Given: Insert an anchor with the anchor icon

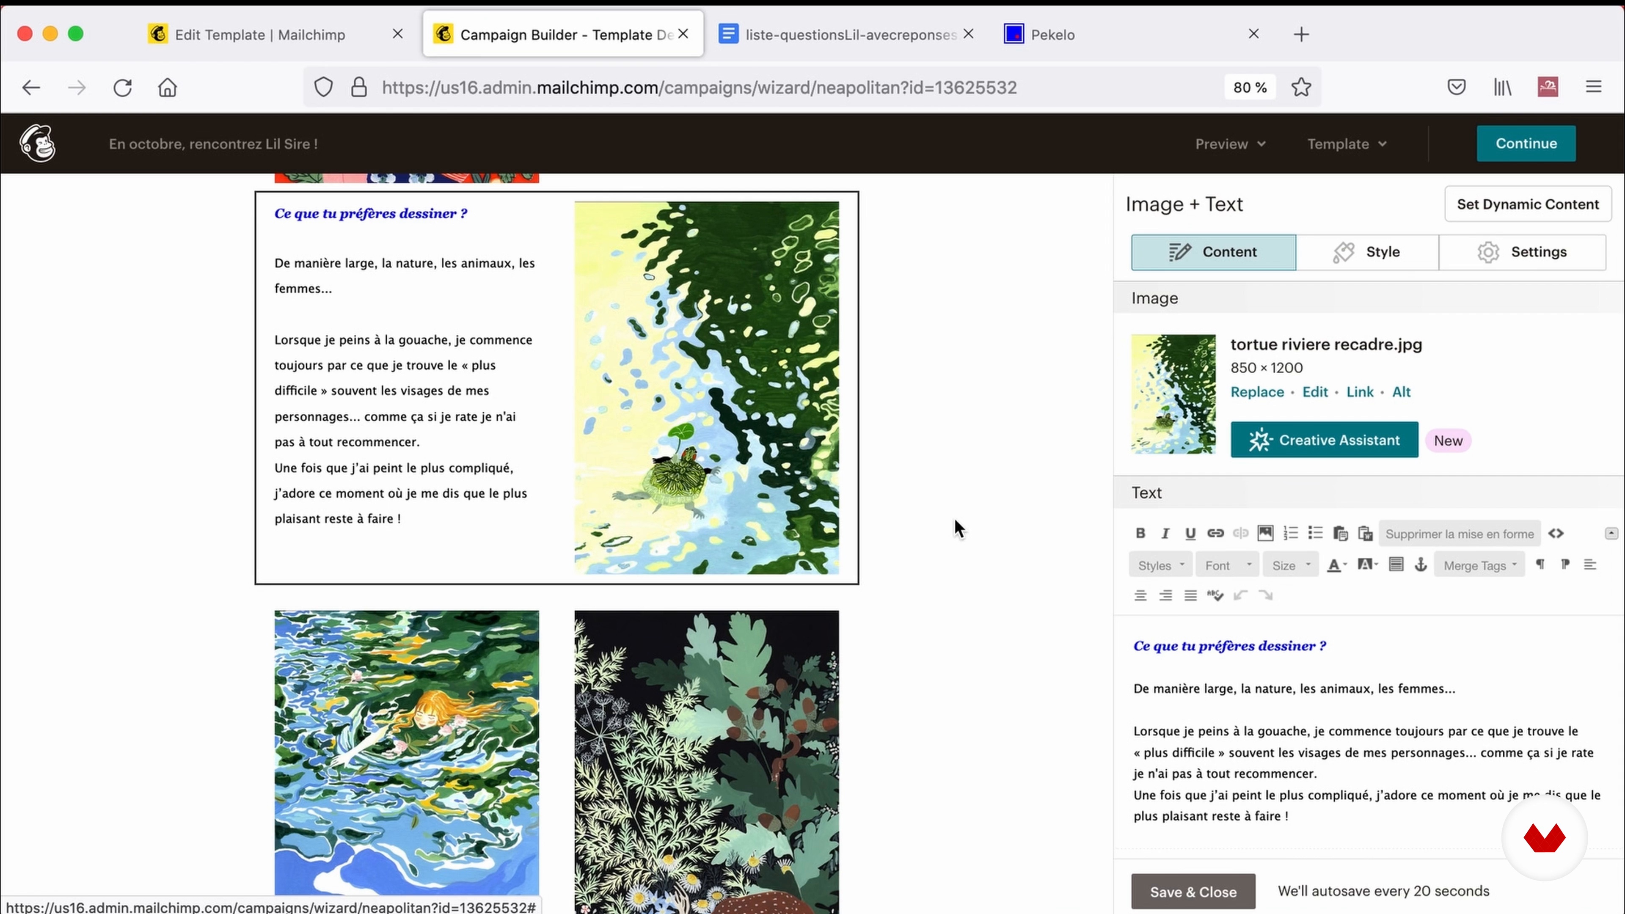Looking at the screenshot, I should click(1421, 564).
